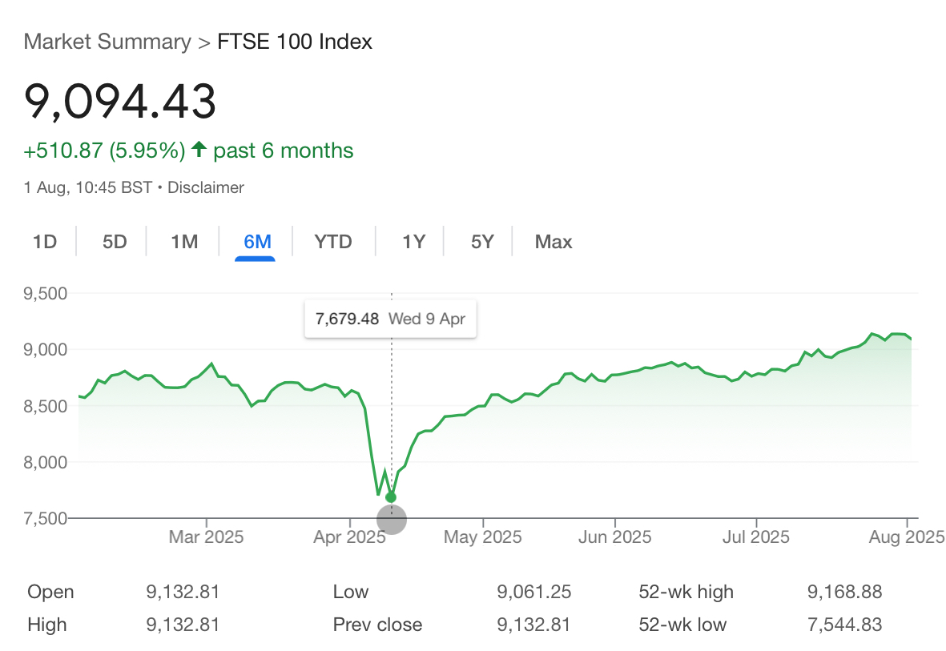Switch to the 5D range tab

(x=115, y=242)
